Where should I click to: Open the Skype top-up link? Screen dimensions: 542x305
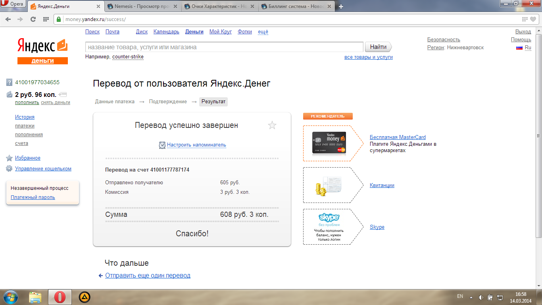coord(377,227)
